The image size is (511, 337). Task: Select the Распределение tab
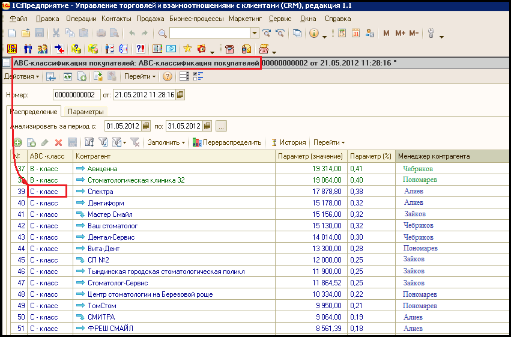click(34, 112)
